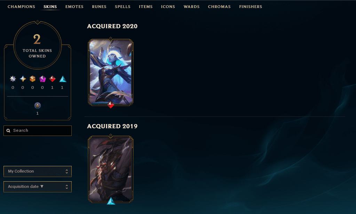Click the blue triangle tier icon in the summary panel
This screenshot has width=356, height=214.
pyautogui.click(x=63, y=79)
